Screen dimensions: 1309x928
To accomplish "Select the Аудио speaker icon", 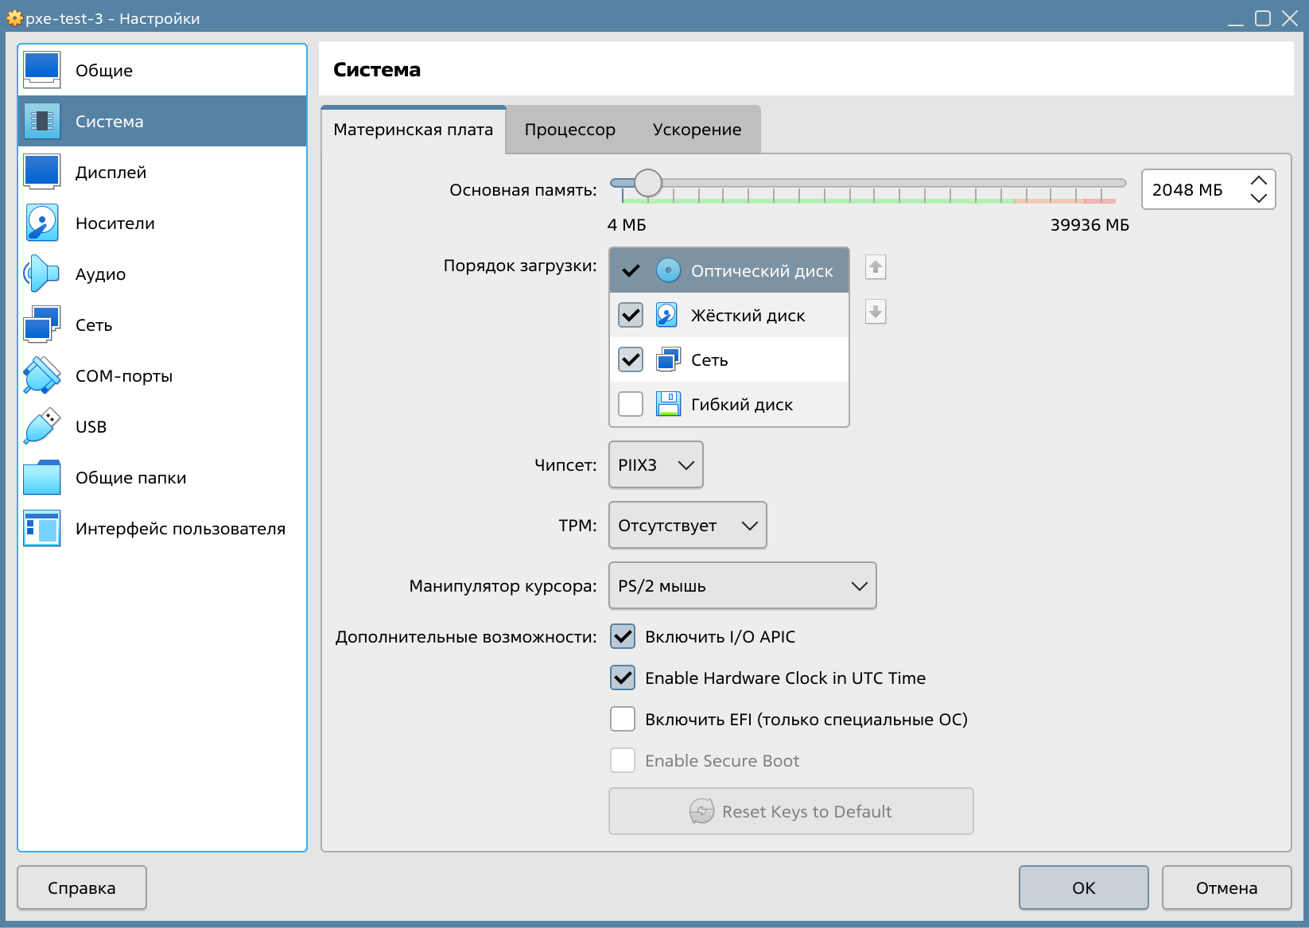I will [x=42, y=274].
